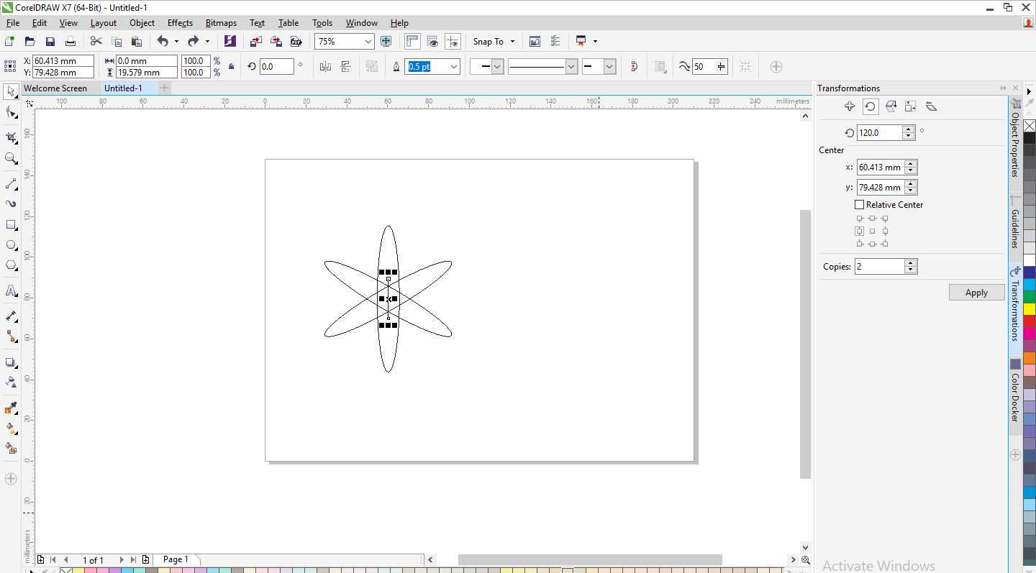Open the Effects menu
1036x573 pixels.
180,23
